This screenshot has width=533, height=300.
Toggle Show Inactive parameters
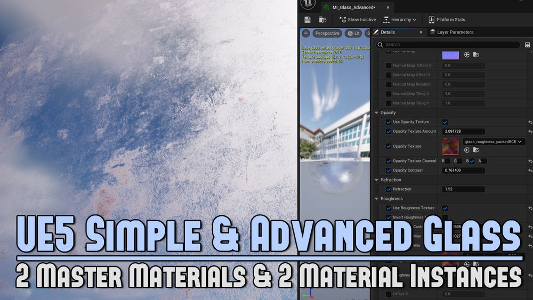(358, 20)
